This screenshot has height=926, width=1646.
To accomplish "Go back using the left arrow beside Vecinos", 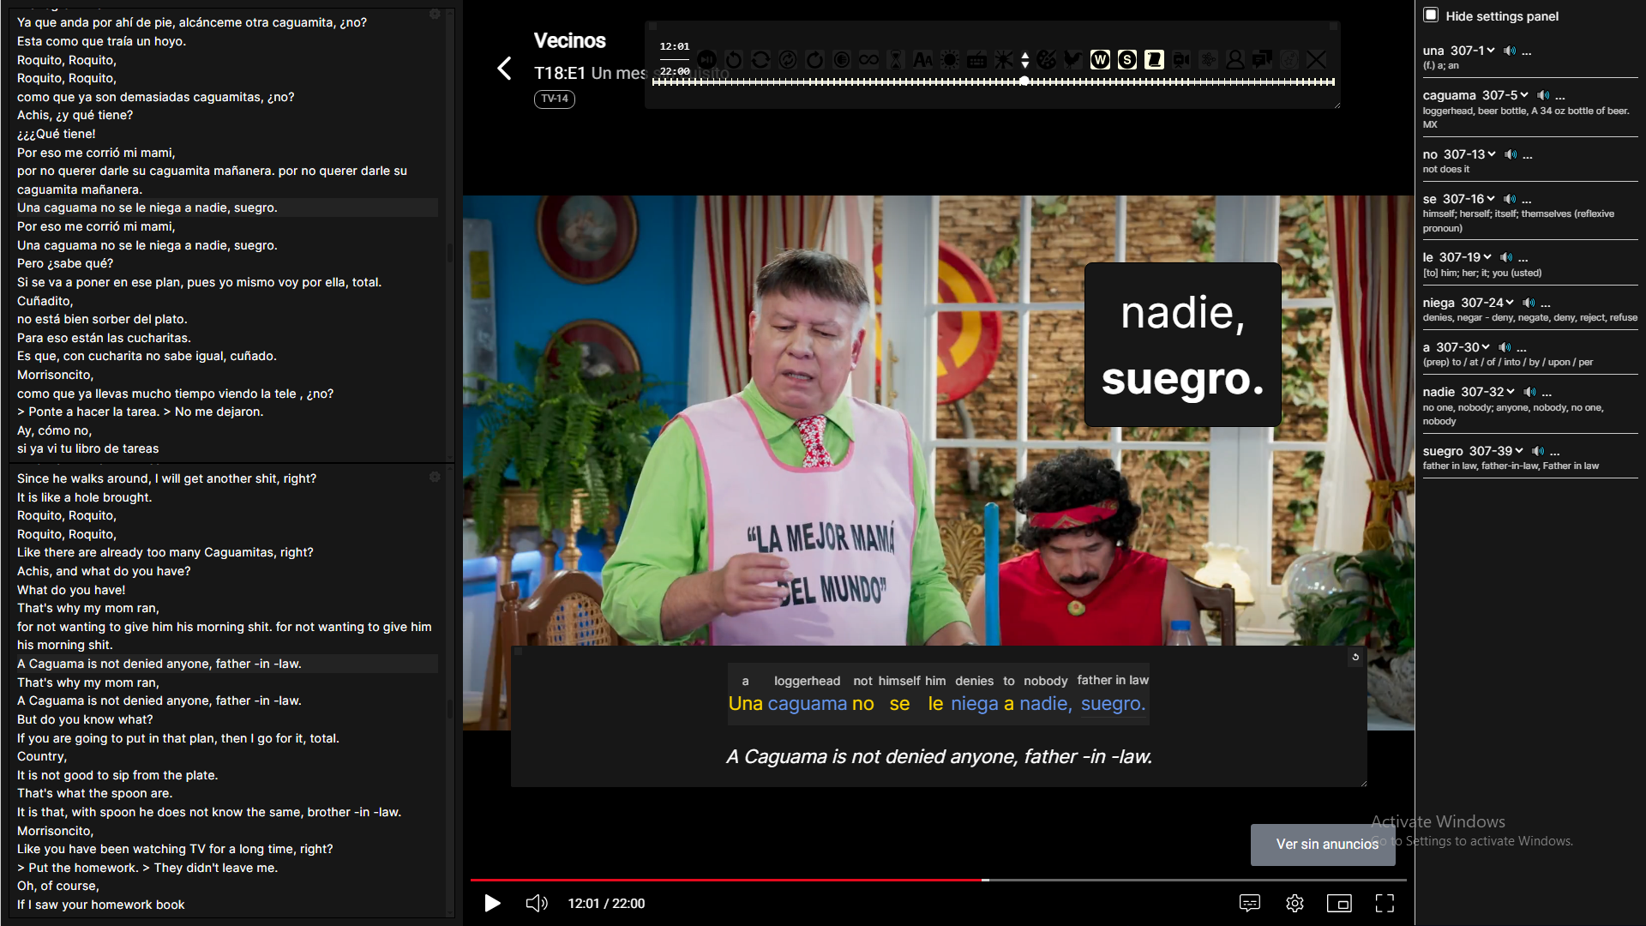I will pos(504,69).
